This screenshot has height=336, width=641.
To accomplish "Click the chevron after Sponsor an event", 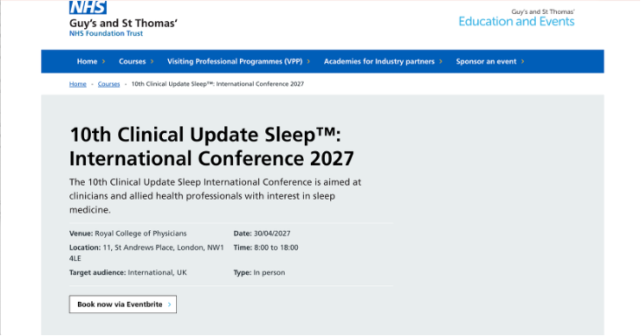I will point(523,61).
